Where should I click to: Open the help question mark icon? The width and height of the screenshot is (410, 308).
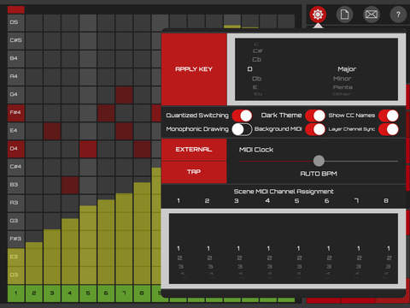[x=398, y=15]
